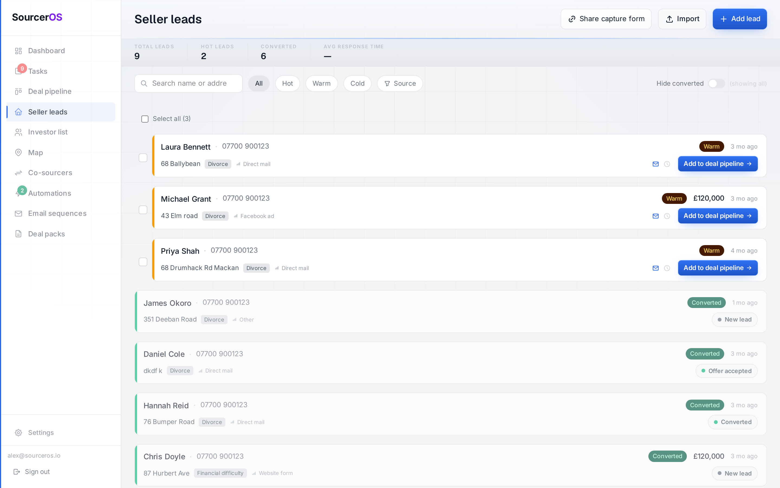Click the Financial difficulty tag on Chris Doyle
Screen dimensions: 780x488
pos(220,473)
